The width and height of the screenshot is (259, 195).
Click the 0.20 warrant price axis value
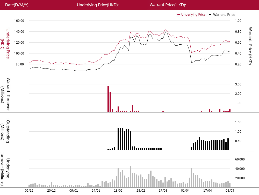coord(238,64)
